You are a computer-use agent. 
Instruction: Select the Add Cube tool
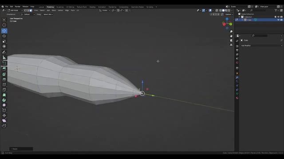pos(4,63)
